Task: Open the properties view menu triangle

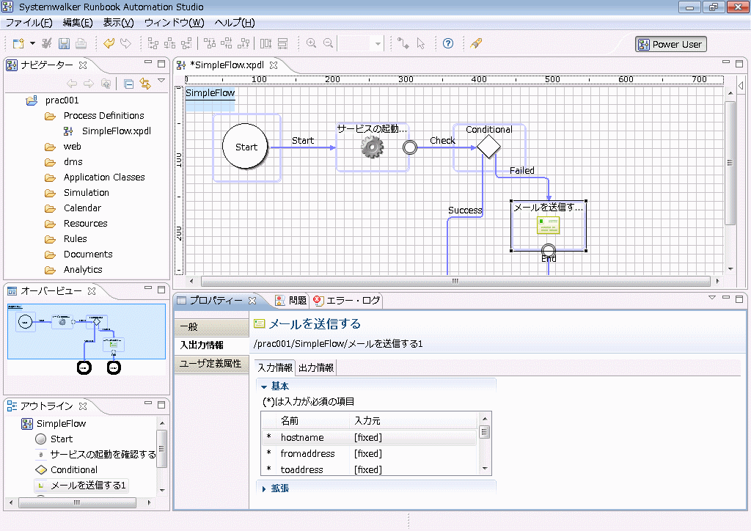Action: 712,297
